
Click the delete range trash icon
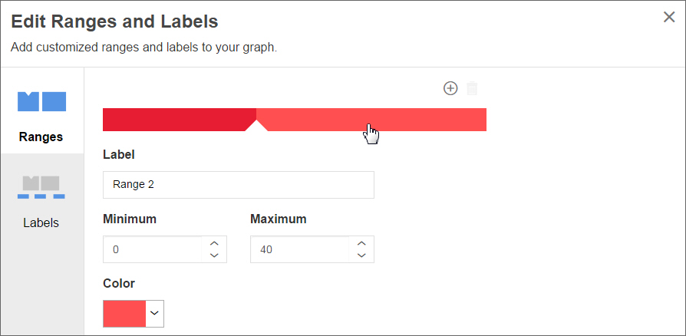(x=472, y=88)
